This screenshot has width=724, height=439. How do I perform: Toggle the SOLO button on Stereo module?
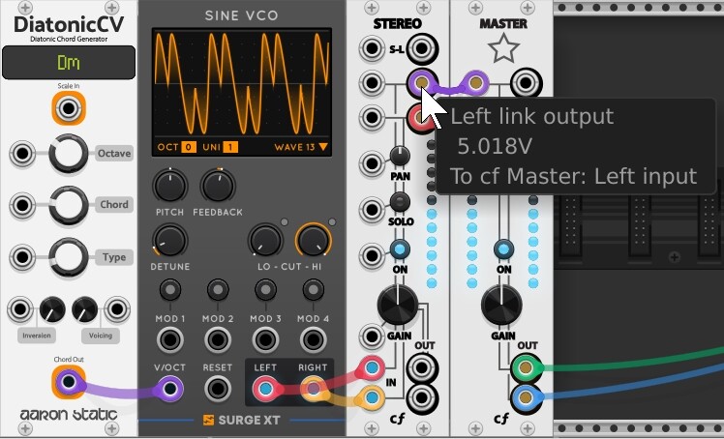400,202
